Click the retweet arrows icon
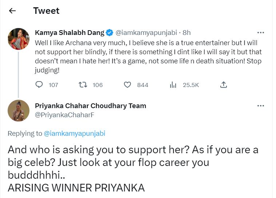This screenshot has width=276, height=198. tap(83, 85)
